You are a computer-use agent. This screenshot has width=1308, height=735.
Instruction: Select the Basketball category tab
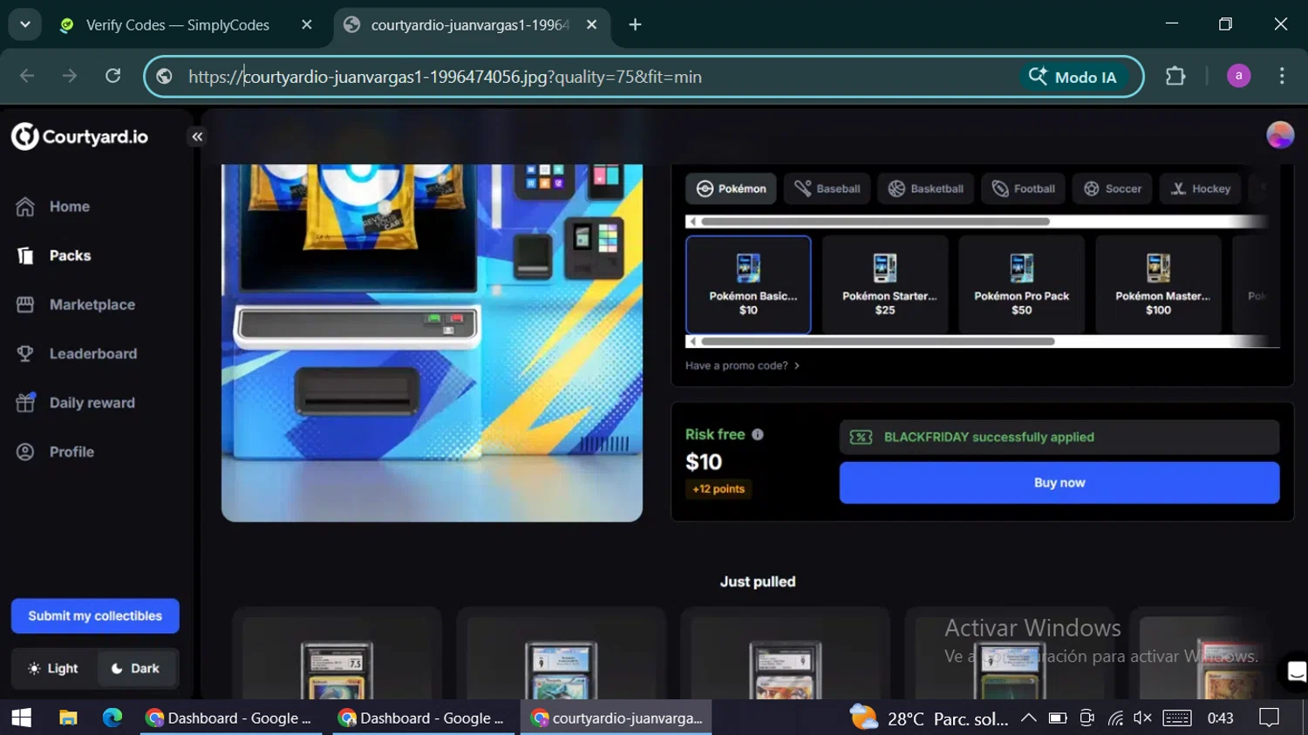(x=925, y=188)
